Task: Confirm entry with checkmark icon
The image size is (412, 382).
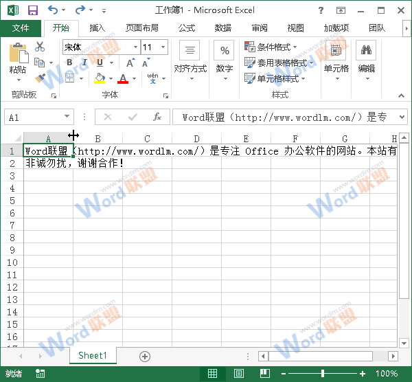Action: tap(133, 117)
